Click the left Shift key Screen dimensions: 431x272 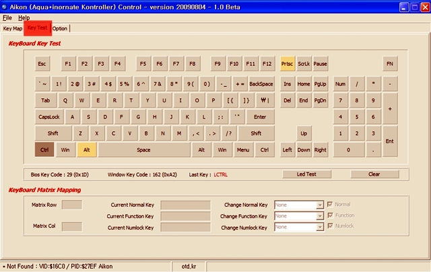click(x=53, y=133)
